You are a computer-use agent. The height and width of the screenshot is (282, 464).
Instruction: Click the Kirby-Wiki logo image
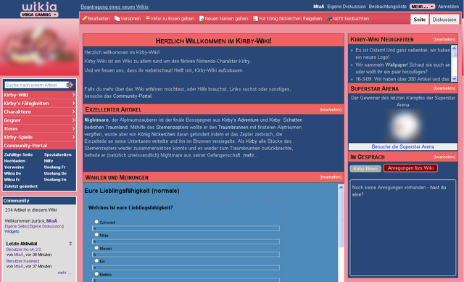pyautogui.click(x=39, y=46)
